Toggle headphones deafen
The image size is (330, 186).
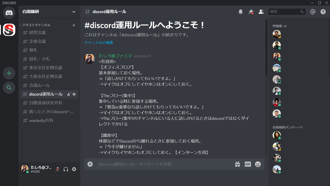point(66,169)
